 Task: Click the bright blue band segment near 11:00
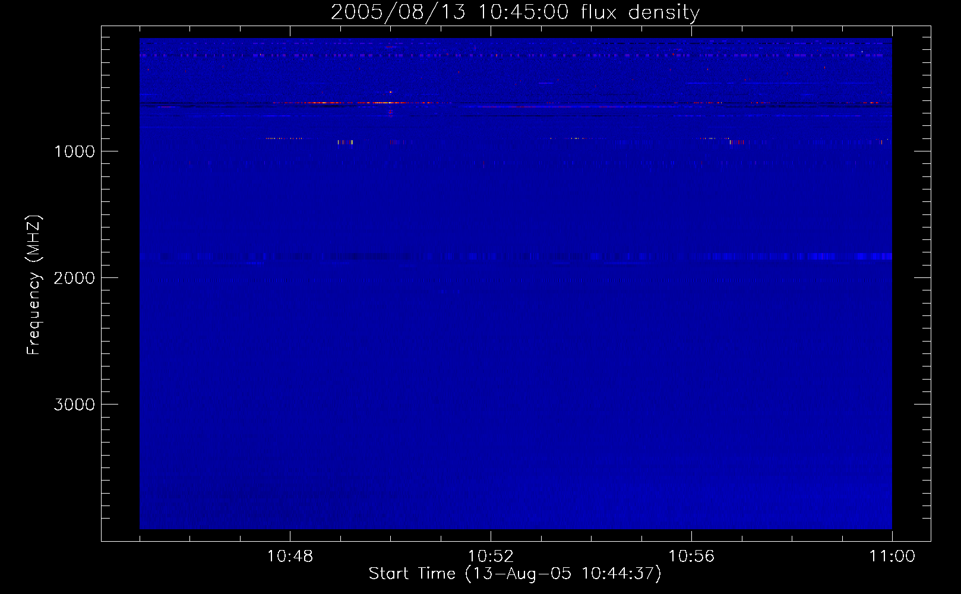(873, 257)
